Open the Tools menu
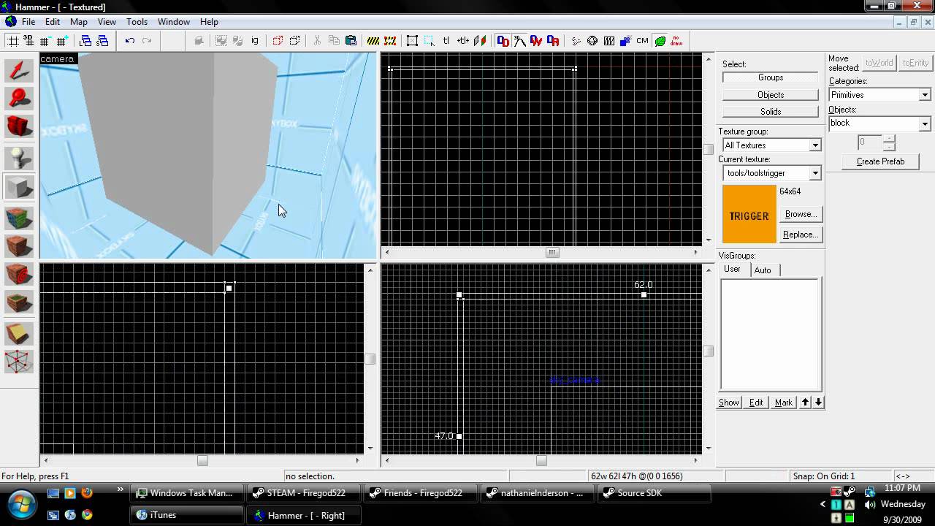935x526 pixels. (137, 22)
